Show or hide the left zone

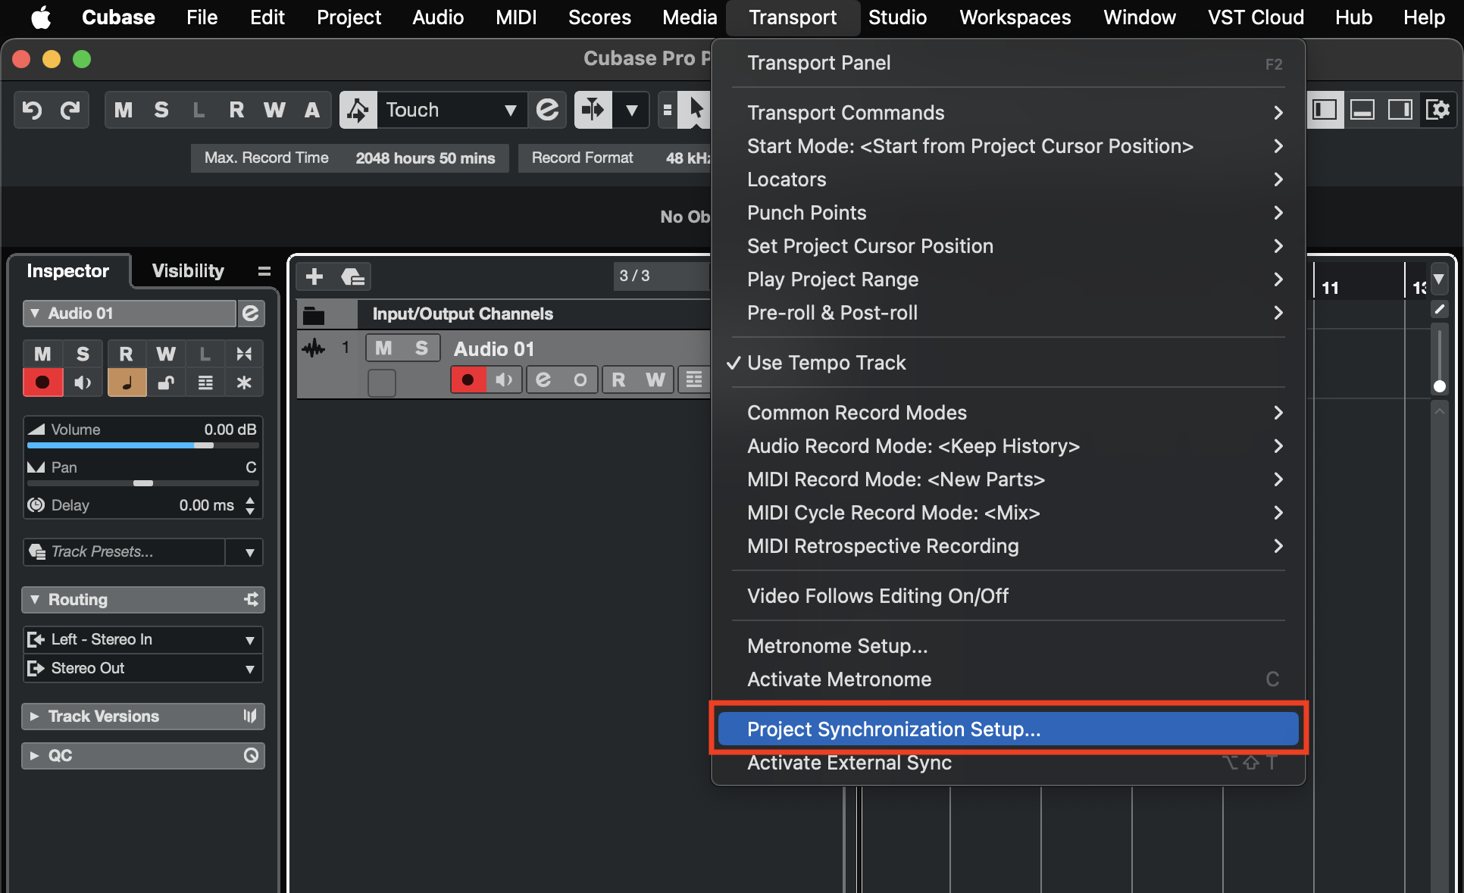(x=1325, y=111)
